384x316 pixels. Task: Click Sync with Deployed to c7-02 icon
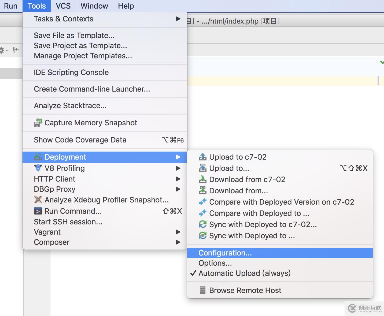(x=203, y=224)
